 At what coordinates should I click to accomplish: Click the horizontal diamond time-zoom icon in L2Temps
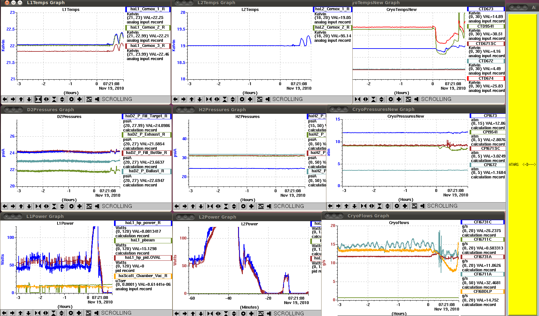pos(217,99)
